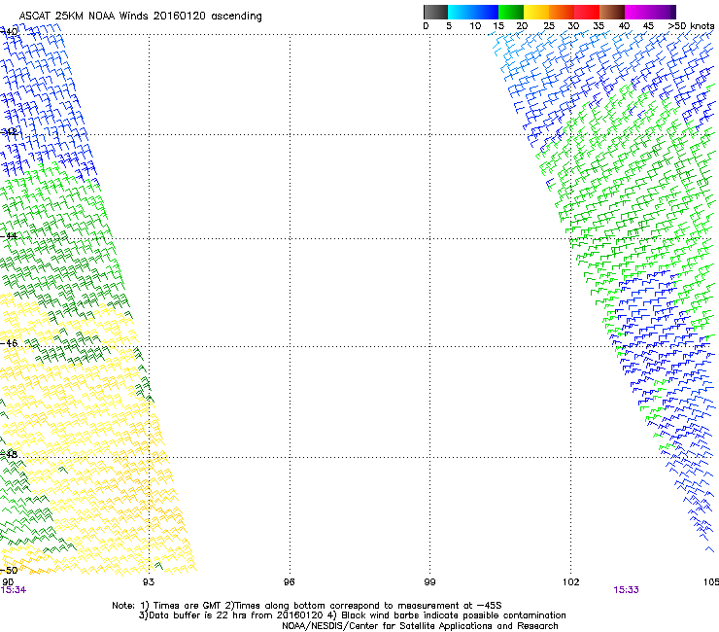The height and width of the screenshot is (632, 719).
Task: Click the purple time stamp '15:34'
Action: 14,590
